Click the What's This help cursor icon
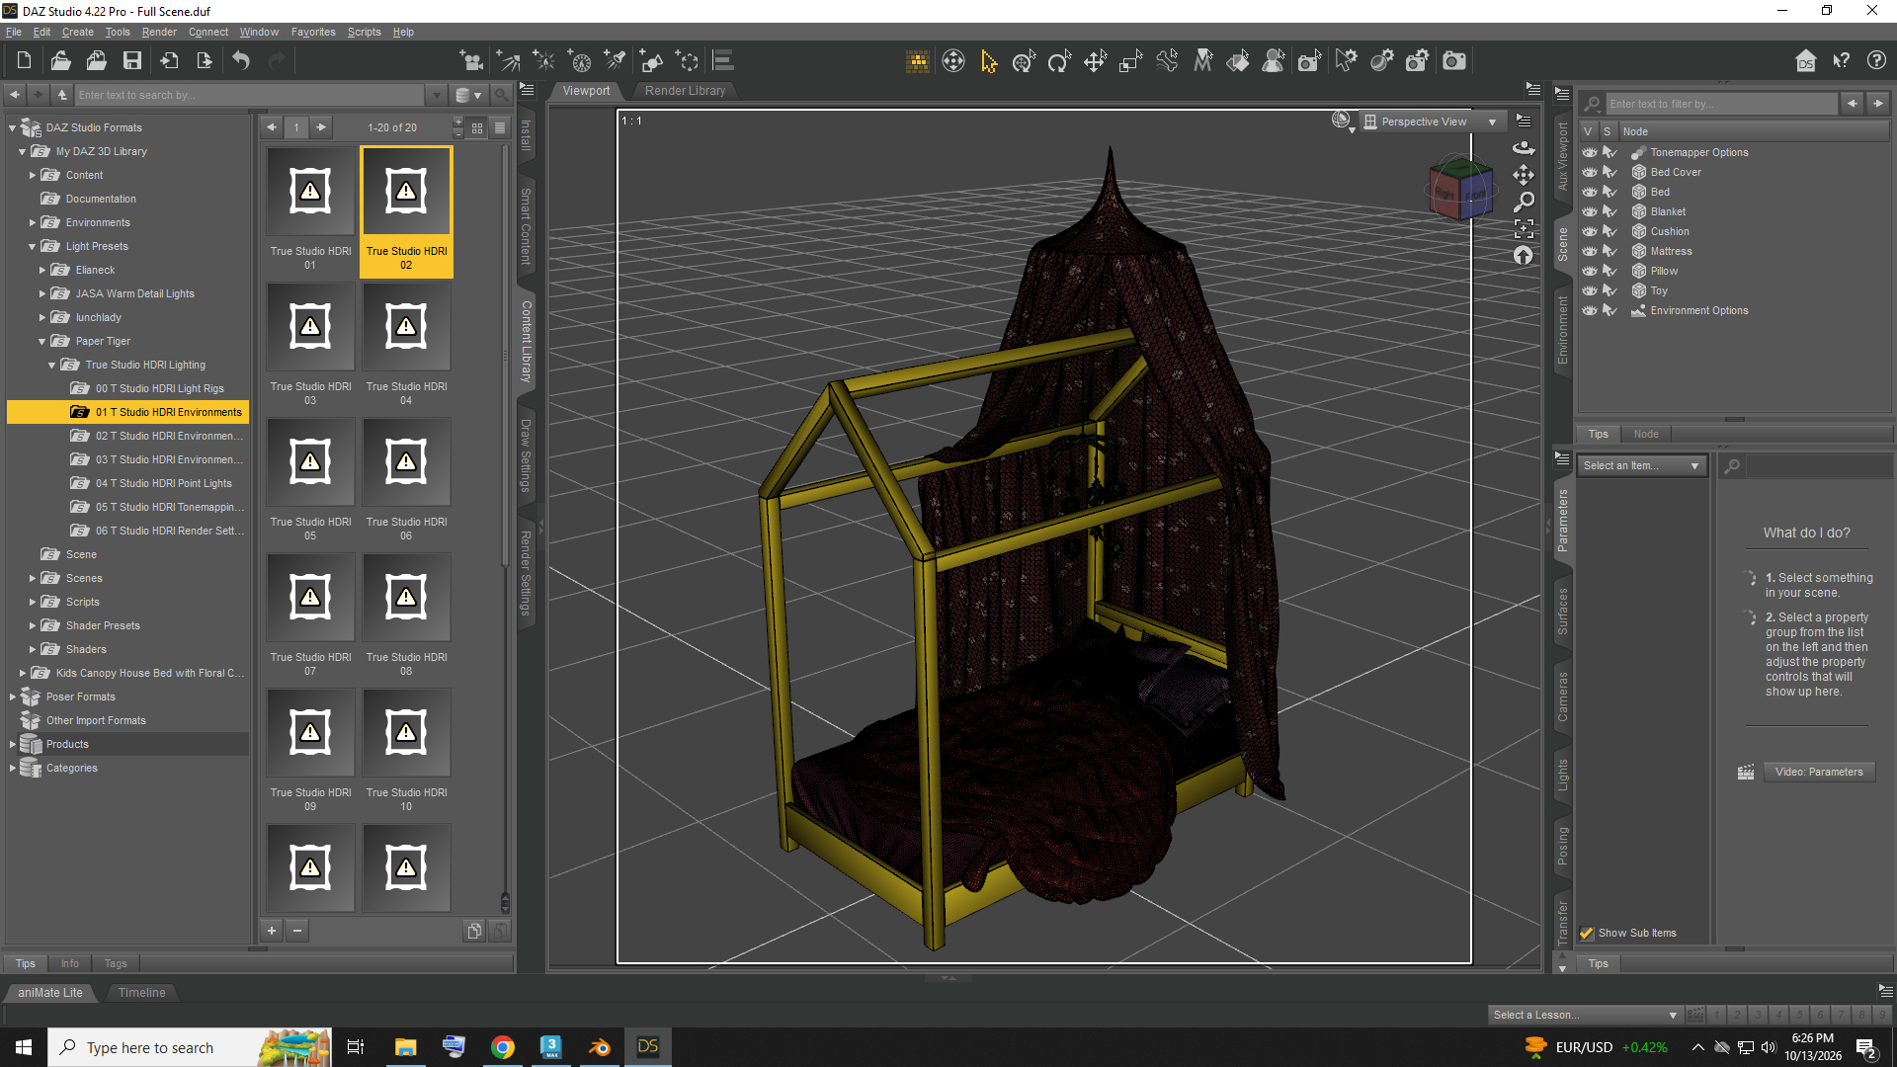This screenshot has height=1067, width=1897. [1841, 61]
